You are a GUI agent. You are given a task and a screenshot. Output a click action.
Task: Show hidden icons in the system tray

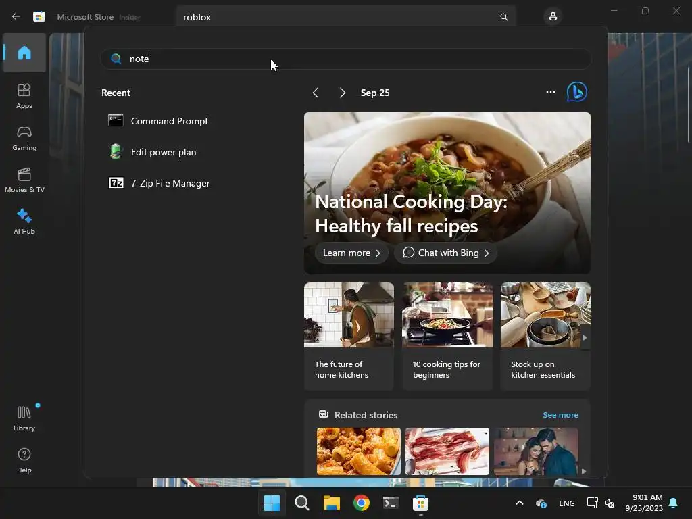[x=520, y=503]
